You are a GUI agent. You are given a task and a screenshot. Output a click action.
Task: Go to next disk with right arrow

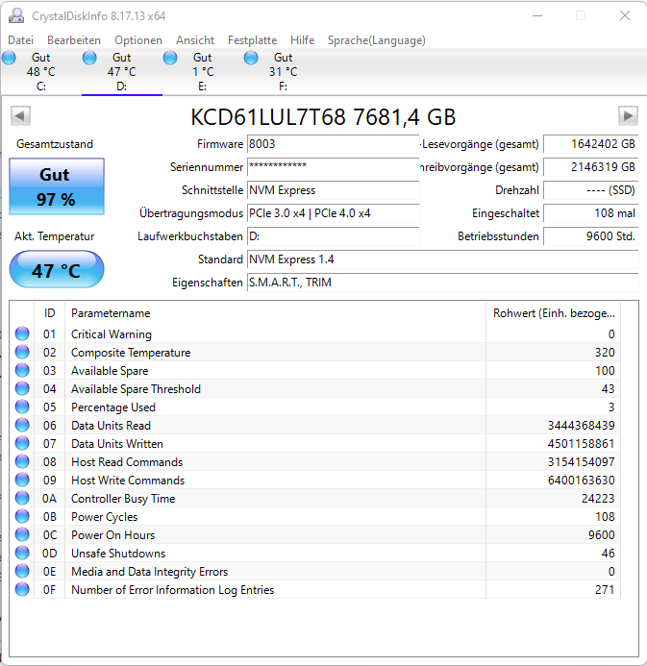628,115
